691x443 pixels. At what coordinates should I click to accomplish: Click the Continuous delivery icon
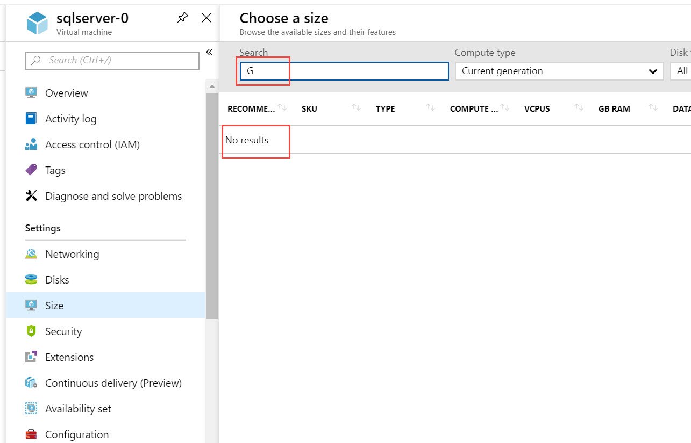pos(31,383)
